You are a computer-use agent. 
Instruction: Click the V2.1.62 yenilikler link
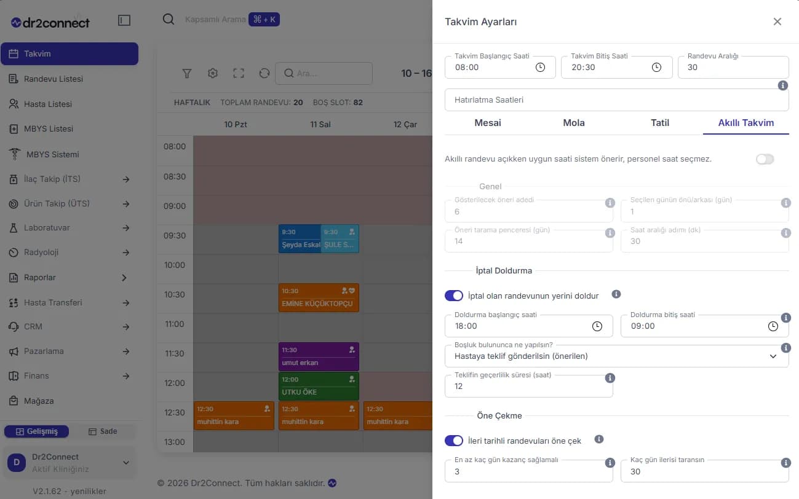[70, 491]
